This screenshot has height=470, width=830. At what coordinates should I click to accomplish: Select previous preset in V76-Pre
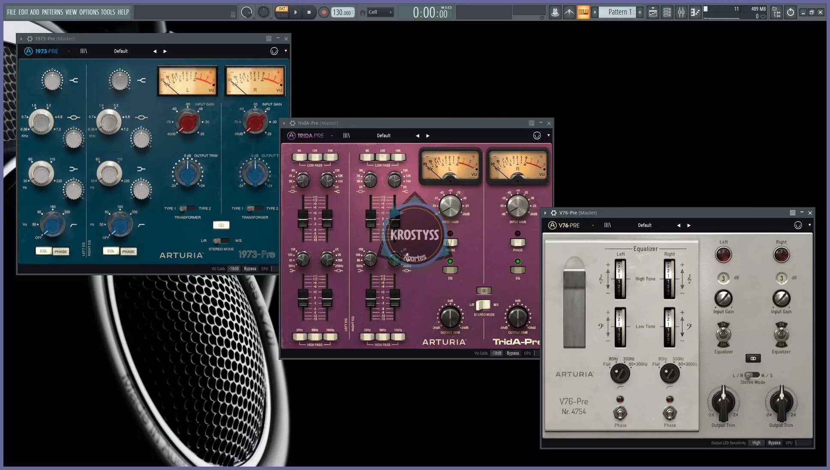(679, 225)
